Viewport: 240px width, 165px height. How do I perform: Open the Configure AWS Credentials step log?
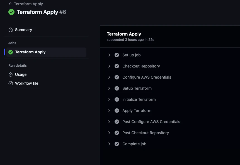pos(147,77)
